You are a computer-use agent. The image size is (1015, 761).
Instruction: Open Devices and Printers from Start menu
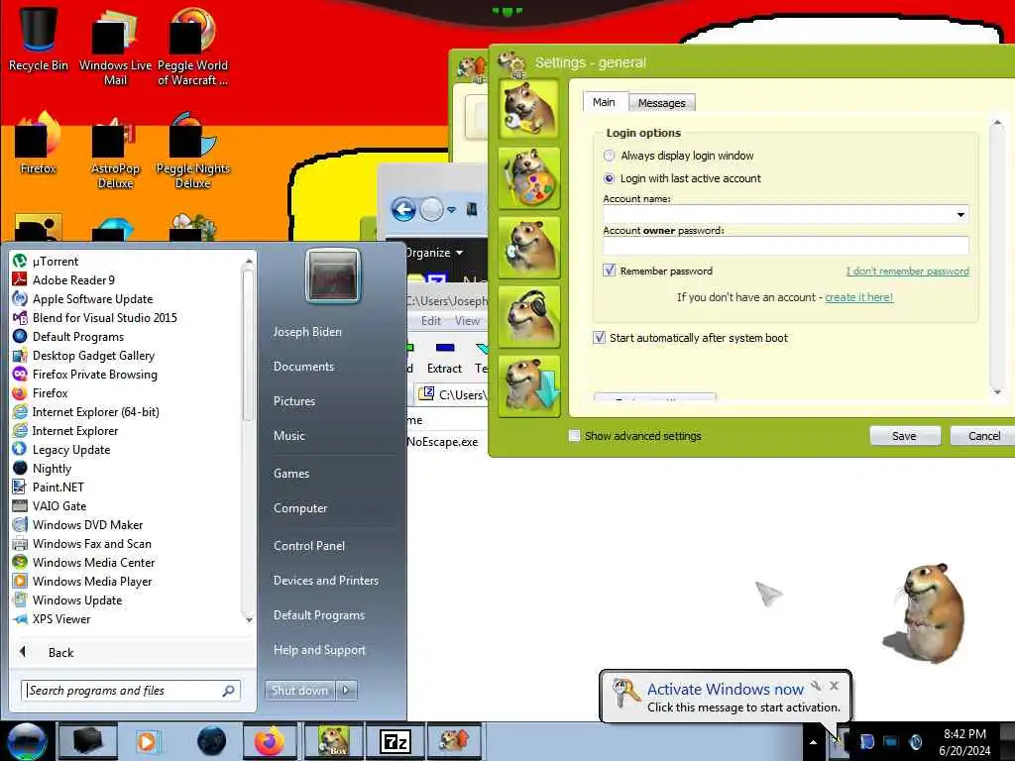pos(325,581)
